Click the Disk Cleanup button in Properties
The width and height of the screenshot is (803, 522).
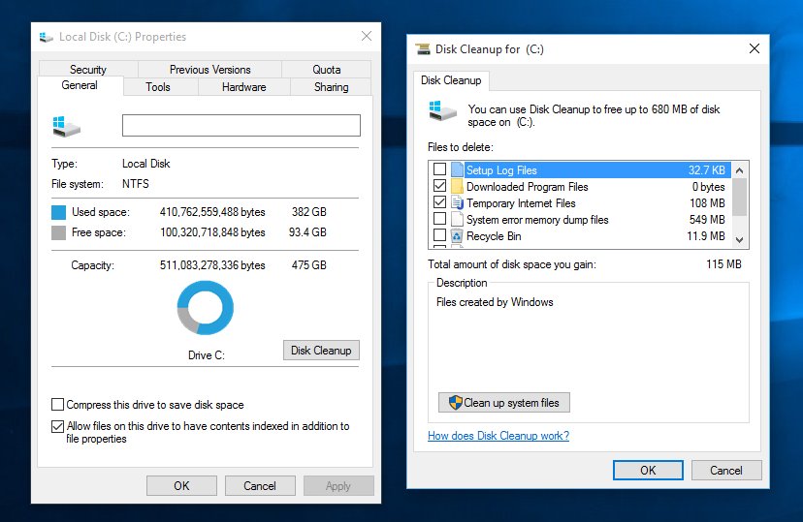click(x=321, y=351)
